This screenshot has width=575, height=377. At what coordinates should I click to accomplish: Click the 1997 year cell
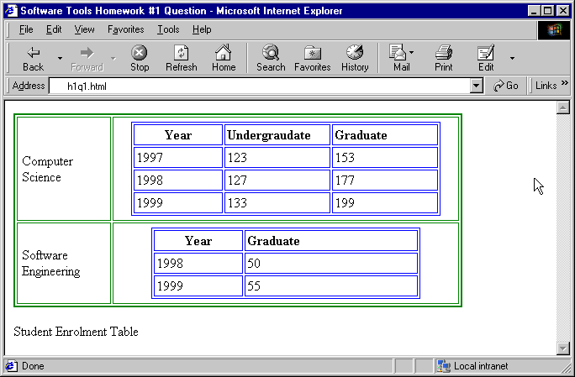tap(178, 158)
